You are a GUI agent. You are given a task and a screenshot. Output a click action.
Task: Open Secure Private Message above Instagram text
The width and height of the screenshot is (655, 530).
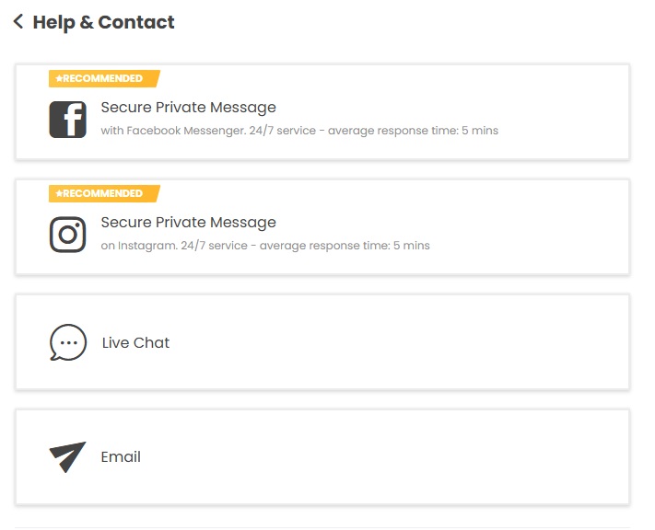pyautogui.click(x=188, y=223)
